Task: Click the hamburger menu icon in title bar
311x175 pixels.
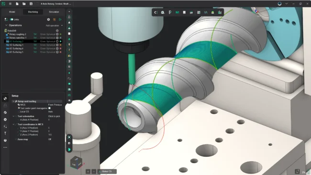Action: pos(10,4)
